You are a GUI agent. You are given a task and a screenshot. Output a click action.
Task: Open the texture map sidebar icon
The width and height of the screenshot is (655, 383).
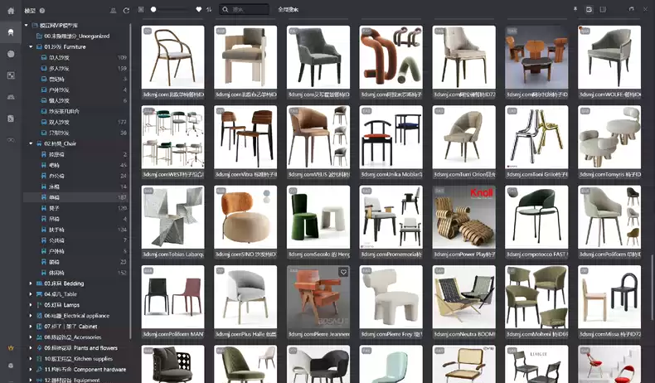(x=11, y=75)
